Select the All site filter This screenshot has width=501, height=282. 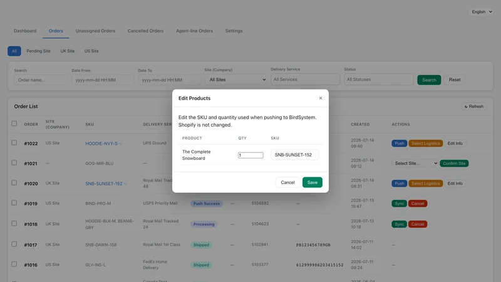pyautogui.click(x=14, y=51)
